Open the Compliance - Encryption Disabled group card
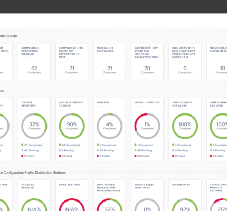The height and width of the screenshot is (211, 227). point(34,62)
